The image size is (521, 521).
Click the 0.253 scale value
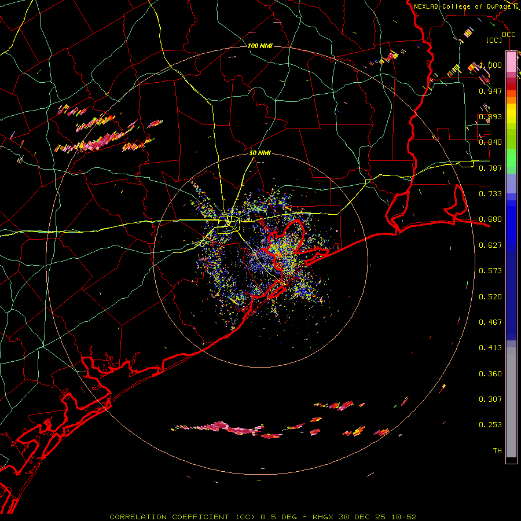[x=490, y=425]
